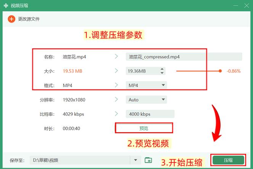
Task: Click the source format MP4 text
Action: [67, 85]
